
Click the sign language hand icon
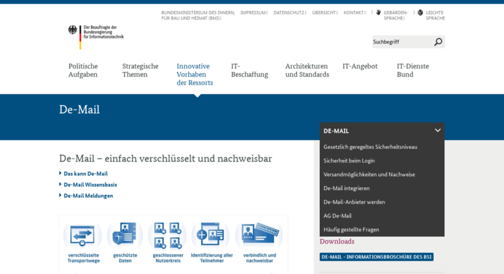[378, 12]
